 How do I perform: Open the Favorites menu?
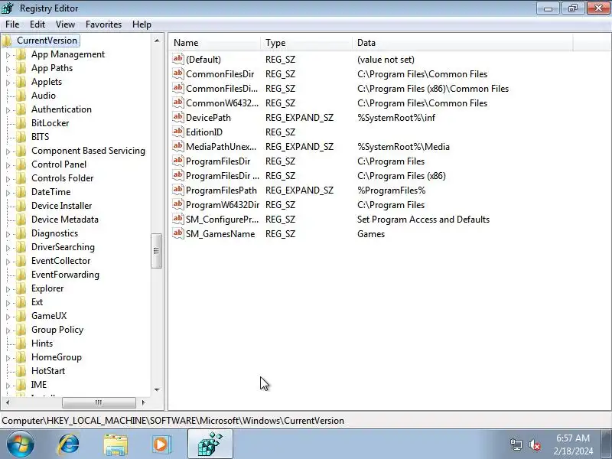[x=103, y=24]
